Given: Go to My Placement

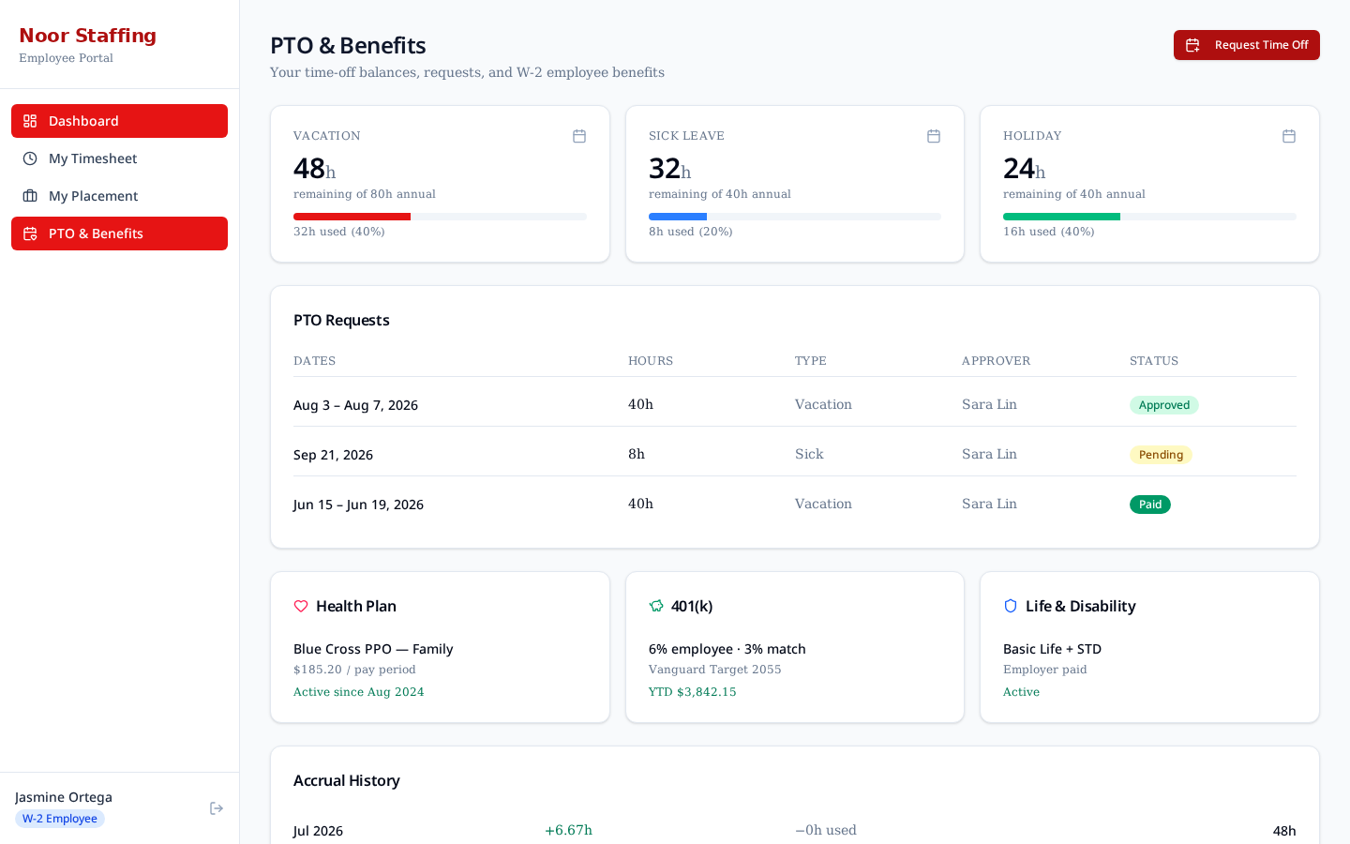Looking at the screenshot, I should (119, 196).
